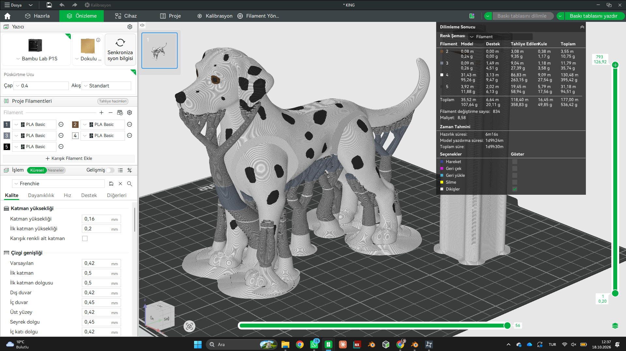Open the Dayanıklılık settings tab

tap(41, 195)
